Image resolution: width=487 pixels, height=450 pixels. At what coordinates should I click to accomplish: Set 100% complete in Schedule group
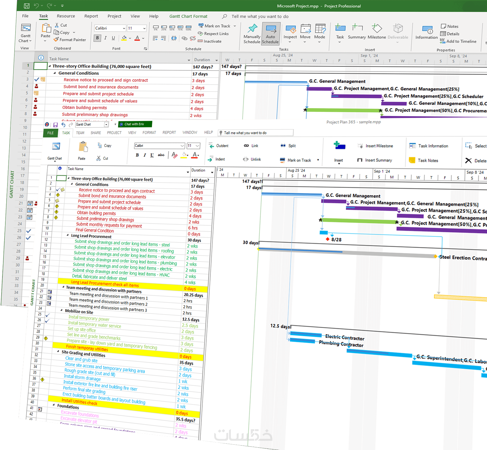(188, 28)
